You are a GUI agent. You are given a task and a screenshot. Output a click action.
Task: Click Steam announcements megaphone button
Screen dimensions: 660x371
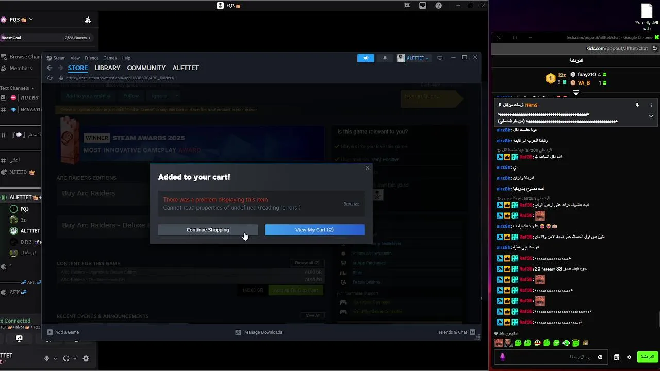click(366, 58)
